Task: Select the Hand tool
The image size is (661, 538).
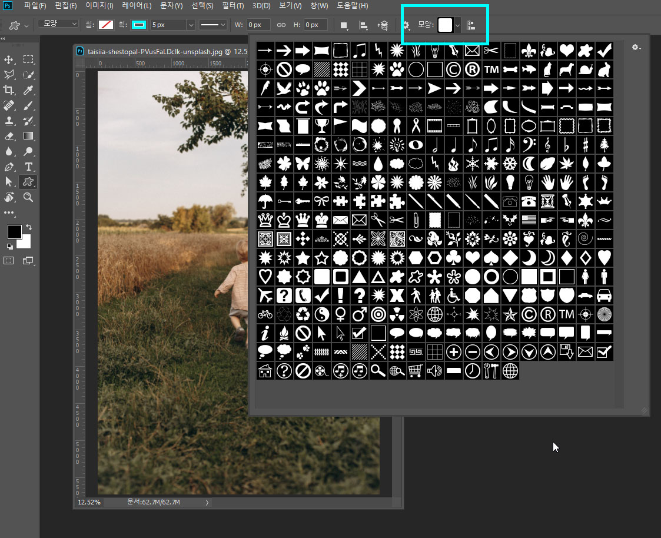Action: point(9,197)
